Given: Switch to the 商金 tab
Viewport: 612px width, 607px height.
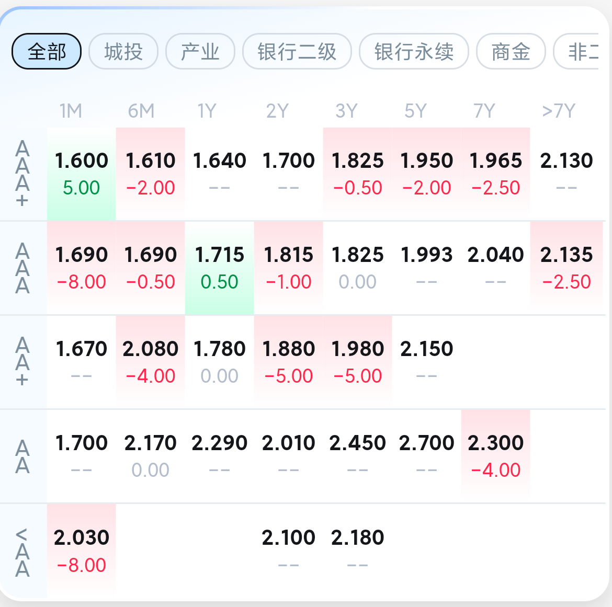Looking at the screenshot, I should (511, 51).
